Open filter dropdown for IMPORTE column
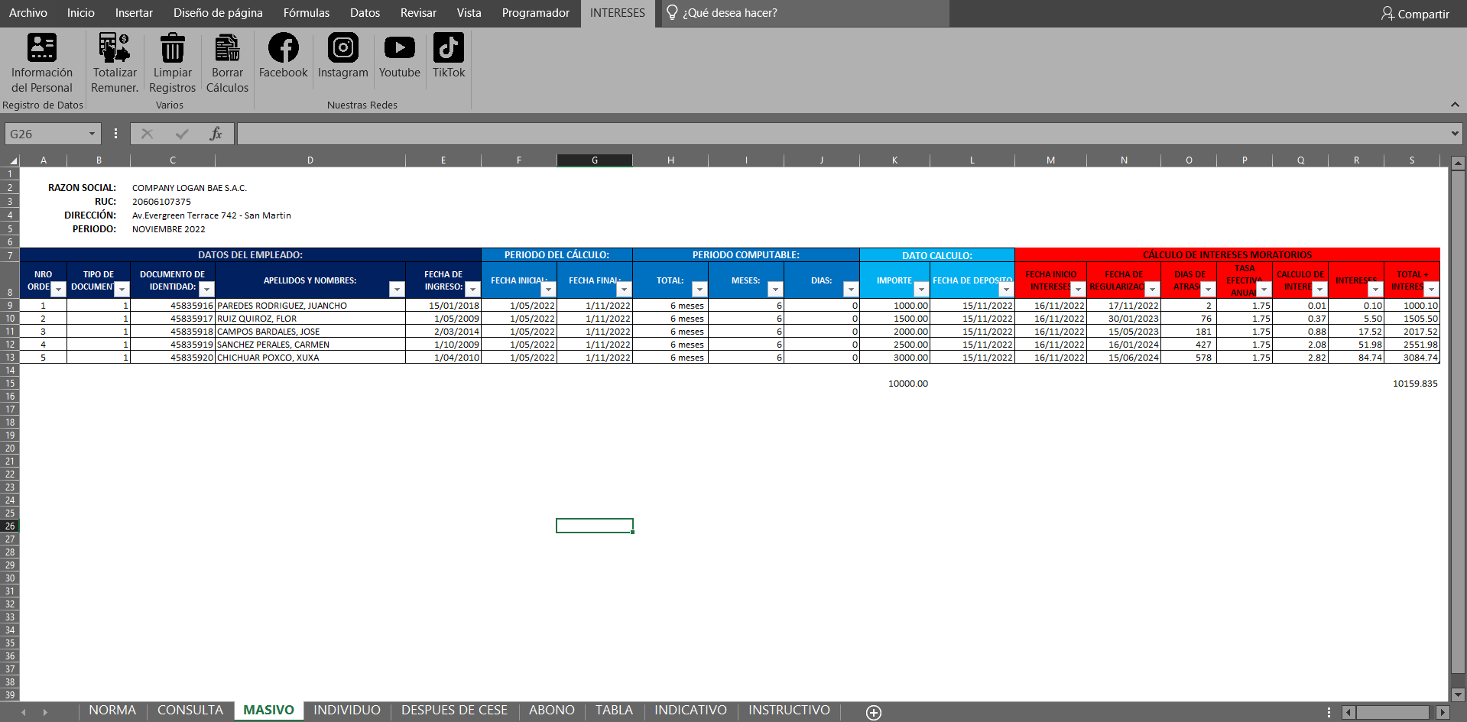Screen dimensions: 1467x722 (920, 290)
